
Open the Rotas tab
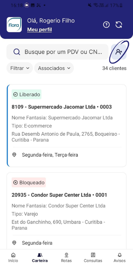pyautogui.click(x=66, y=257)
